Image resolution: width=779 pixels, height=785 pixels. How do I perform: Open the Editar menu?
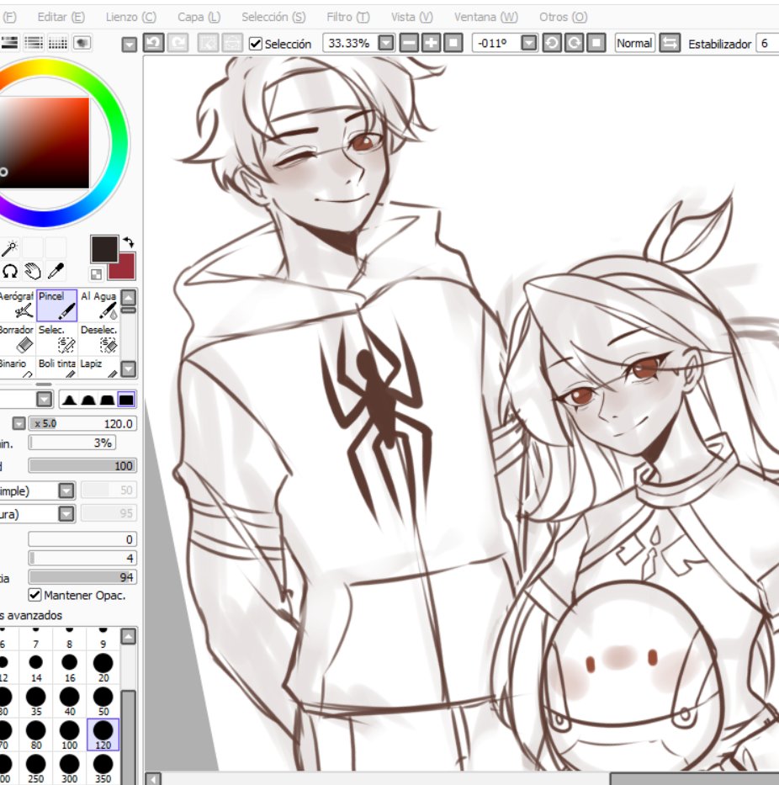(x=61, y=17)
